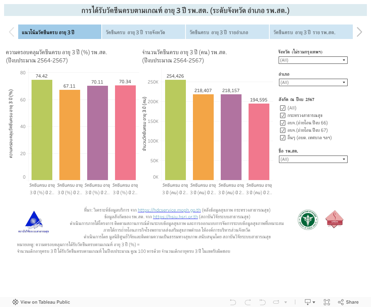Open the ชื่อ รพ.สต. dropdown
Image resolution: width=371 pixels, height=307 pixels.
(x=313, y=159)
